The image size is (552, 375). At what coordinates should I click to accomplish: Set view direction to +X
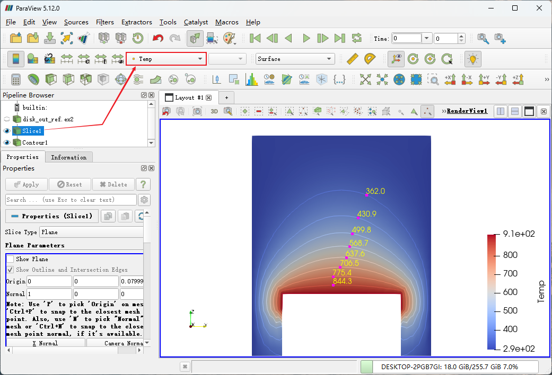click(x=450, y=79)
